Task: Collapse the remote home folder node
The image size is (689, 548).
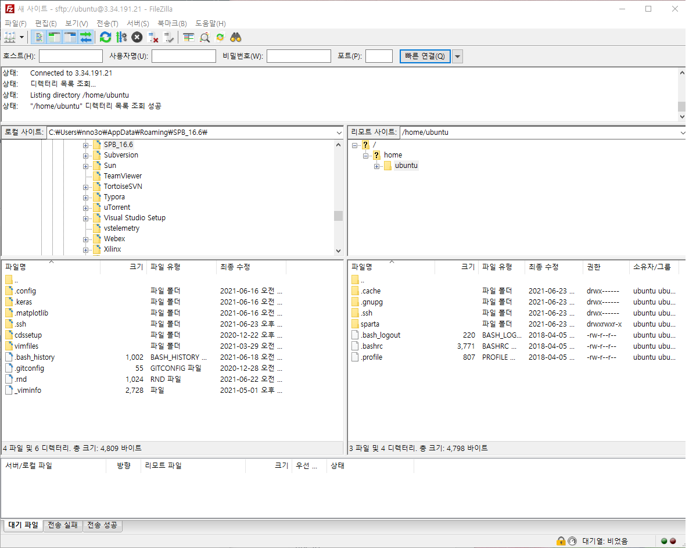Action: click(365, 156)
